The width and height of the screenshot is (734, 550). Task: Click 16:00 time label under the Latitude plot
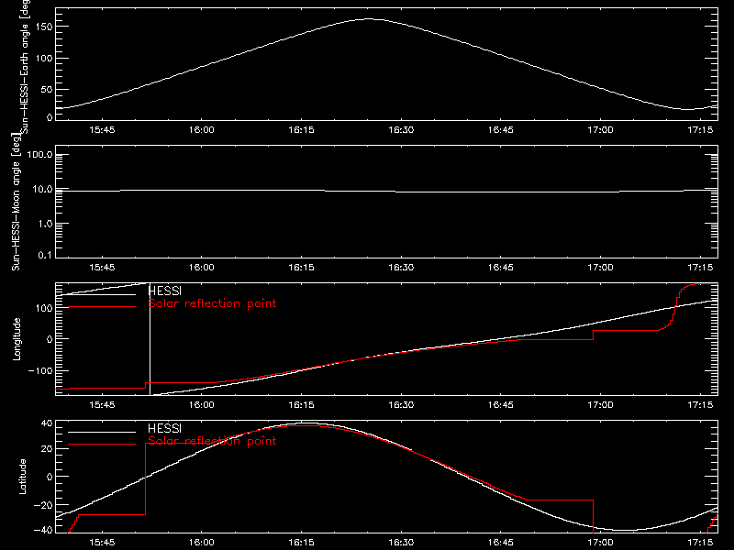[202, 542]
